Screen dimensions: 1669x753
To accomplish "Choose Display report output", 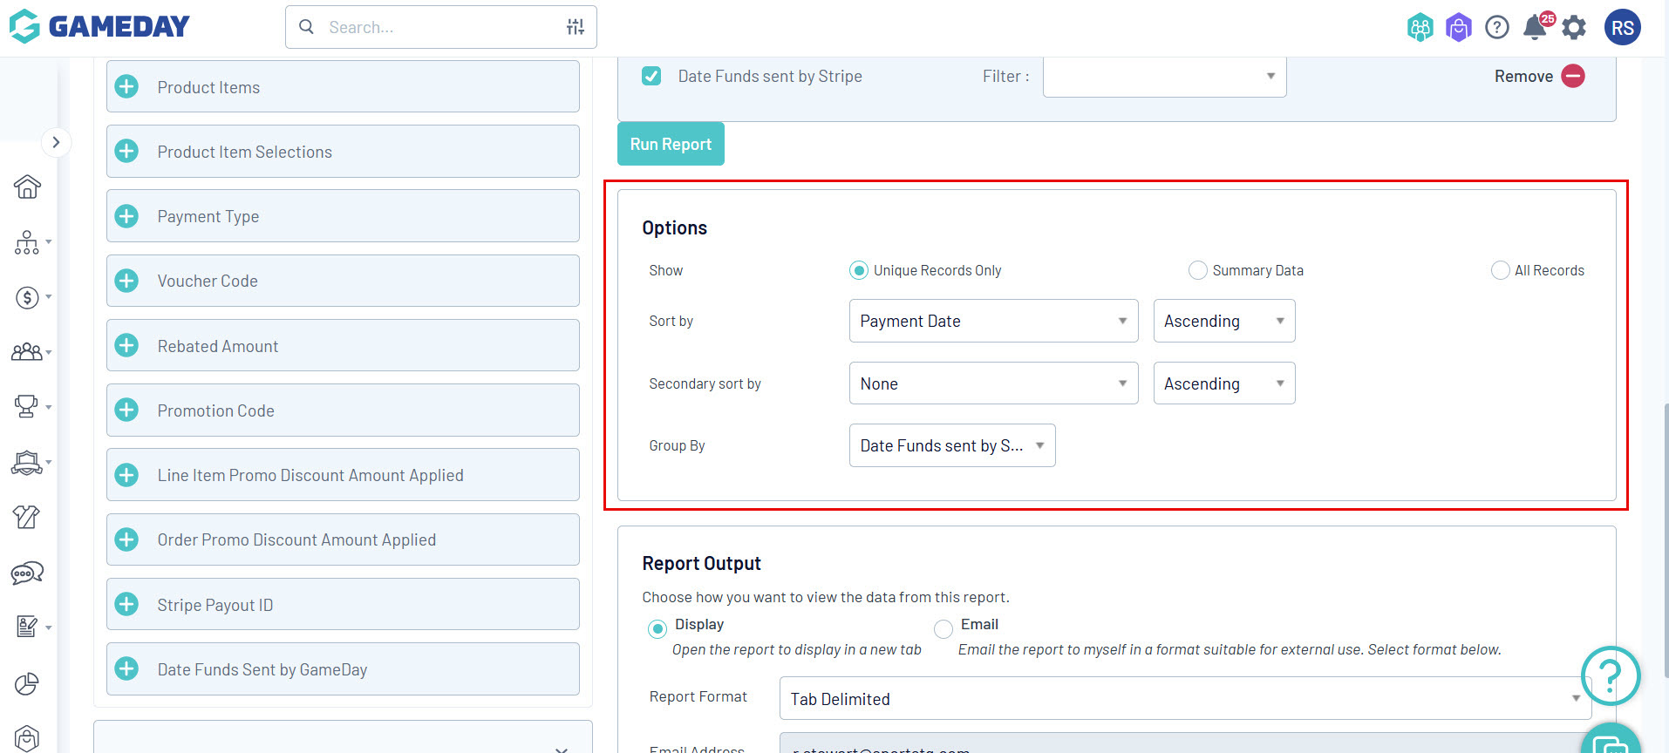I will click(x=657, y=628).
